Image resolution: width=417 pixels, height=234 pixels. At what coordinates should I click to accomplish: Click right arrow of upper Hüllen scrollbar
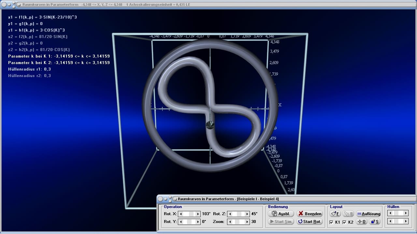pos(406,213)
